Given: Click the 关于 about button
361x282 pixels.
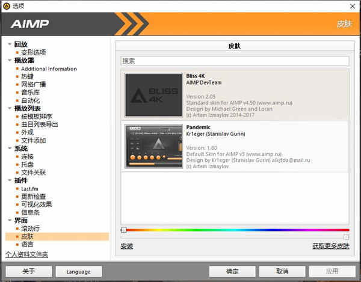Looking at the screenshot, I should pos(29,271).
